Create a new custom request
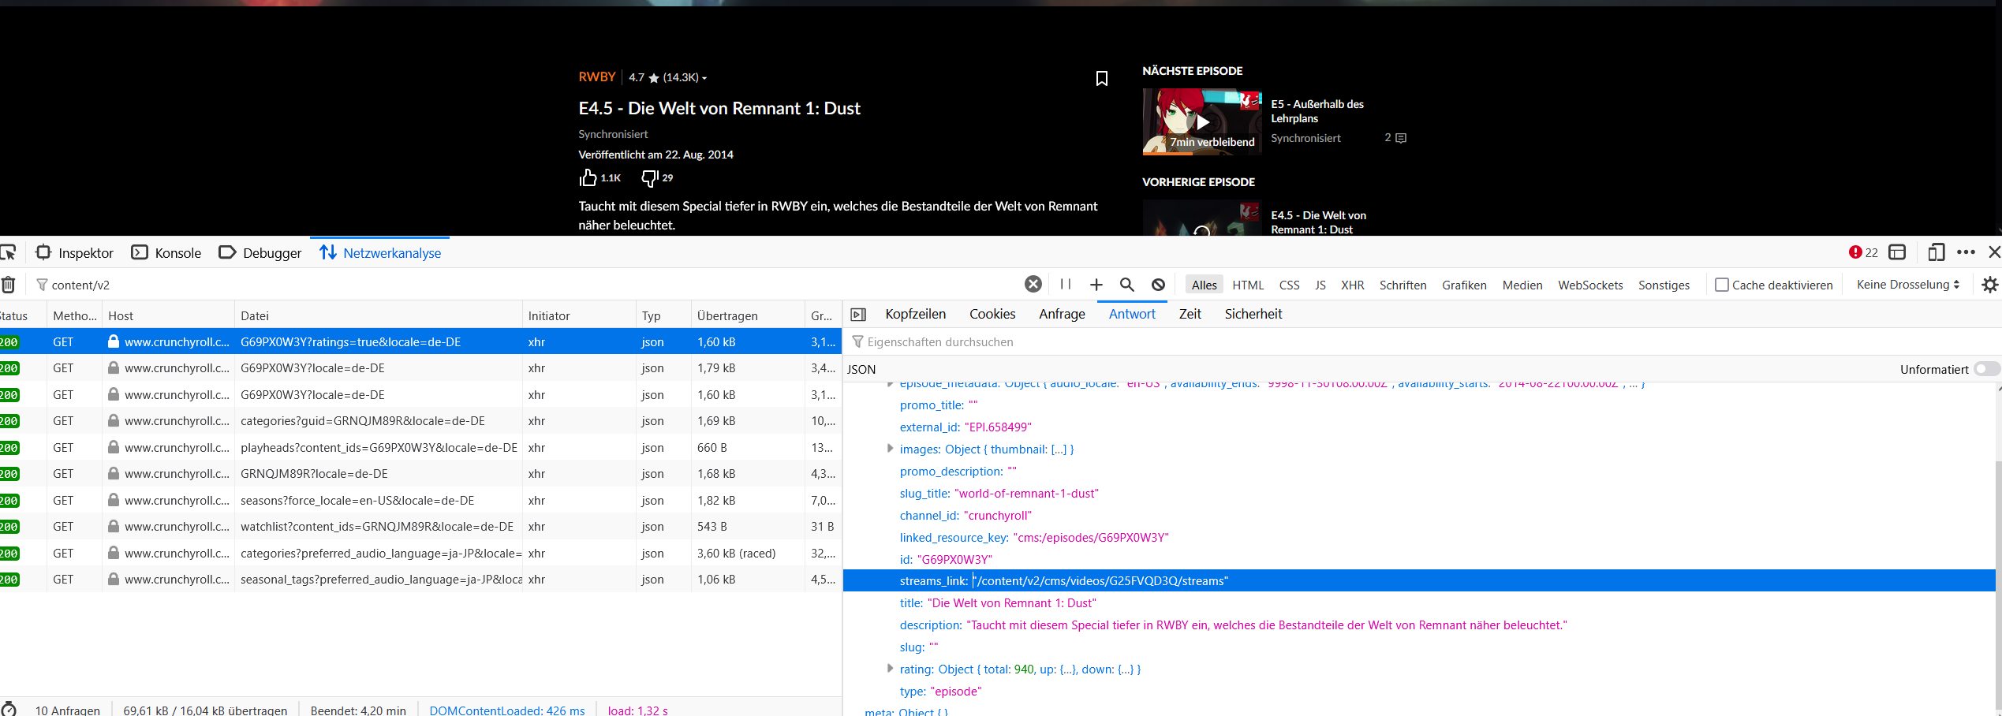Viewport: 2002px width, 716px height. click(1096, 285)
